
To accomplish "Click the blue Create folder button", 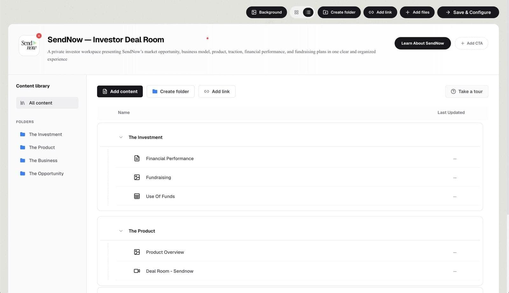I will [171, 92].
